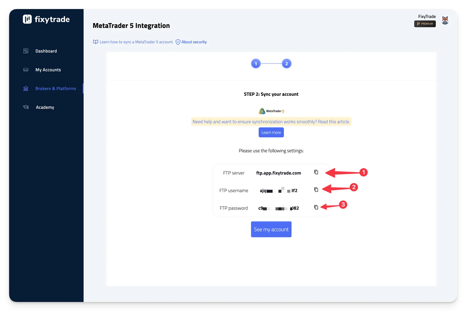466x311 pixels.
Task: Click the Please use the following settings text
Action: pyautogui.click(x=271, y=151)
